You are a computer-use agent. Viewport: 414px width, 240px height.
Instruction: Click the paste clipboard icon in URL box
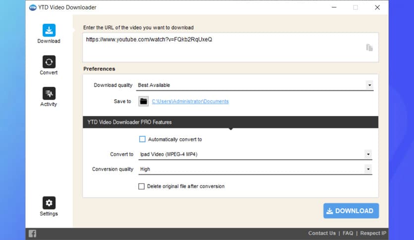369,48
